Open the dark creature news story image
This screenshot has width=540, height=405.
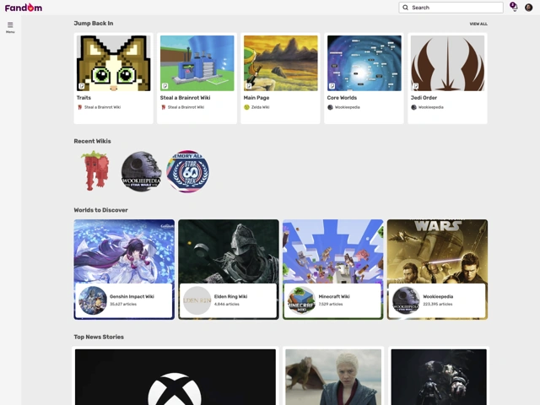tap(439, 377)
